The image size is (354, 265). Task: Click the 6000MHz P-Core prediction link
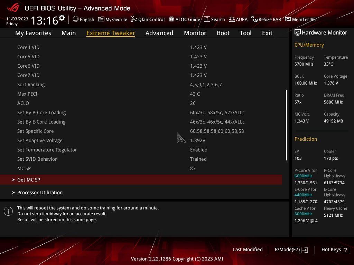(303, 176)
